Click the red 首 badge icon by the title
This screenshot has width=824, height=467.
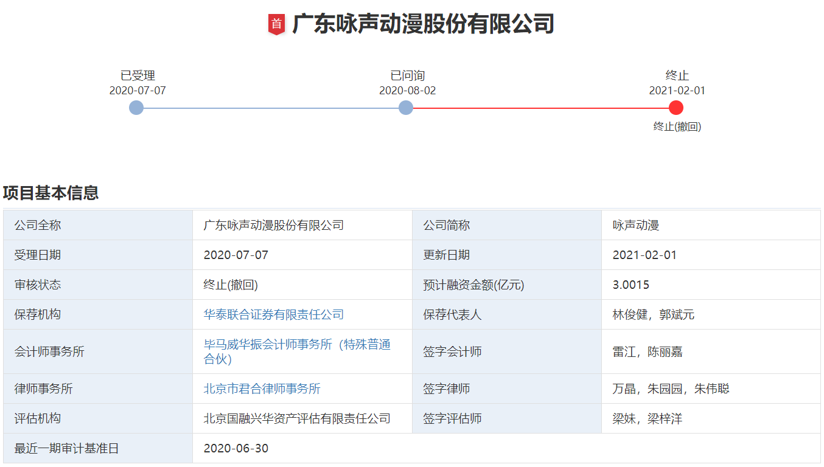coord(277,24)
